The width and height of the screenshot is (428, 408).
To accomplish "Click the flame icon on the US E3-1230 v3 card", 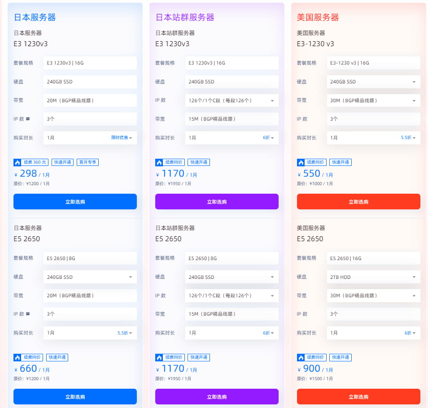I will 301,162.
